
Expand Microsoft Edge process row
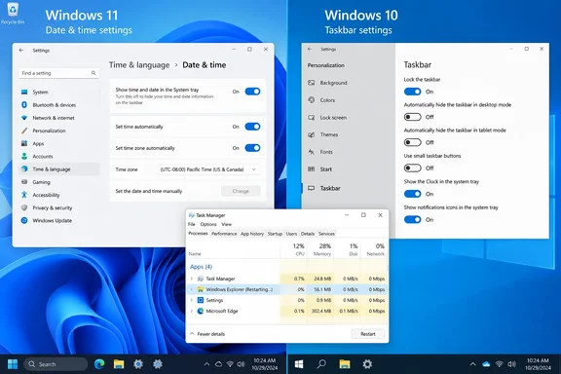tap(192, 311)
